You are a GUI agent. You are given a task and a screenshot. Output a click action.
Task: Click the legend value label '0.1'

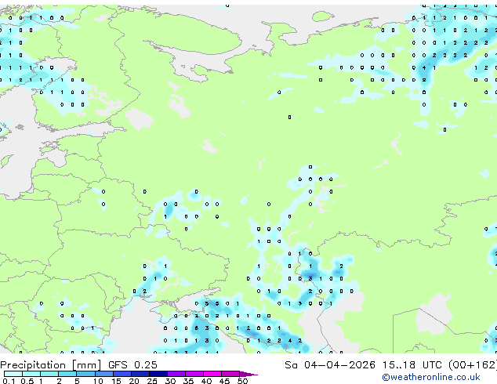[9, 381]
